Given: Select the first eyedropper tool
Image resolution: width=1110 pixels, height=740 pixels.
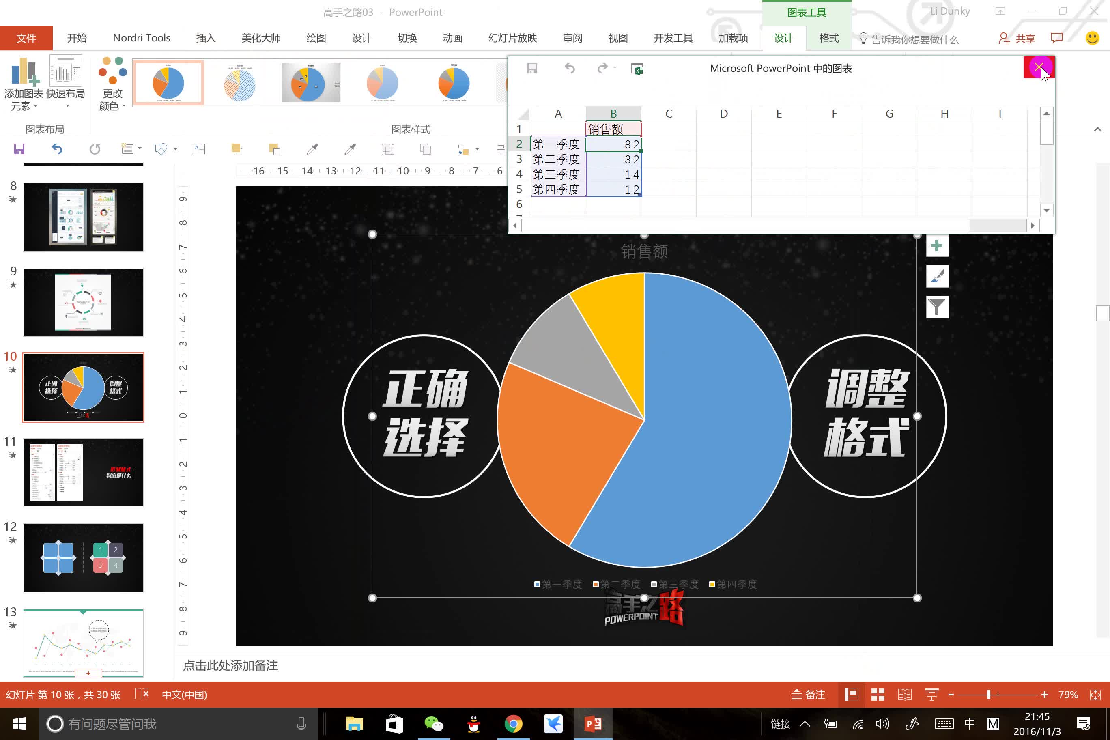Looking at the screenshot, I should click(x=312, y=149).
